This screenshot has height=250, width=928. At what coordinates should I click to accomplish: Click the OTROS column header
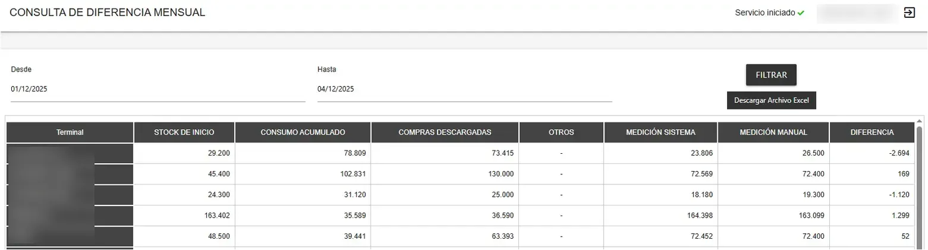[x=561, y=132]
